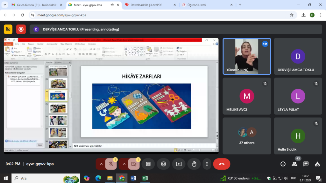Show the people list with 43 participants
The height and width of the screenshot is (183, 326).
(294, 164)
